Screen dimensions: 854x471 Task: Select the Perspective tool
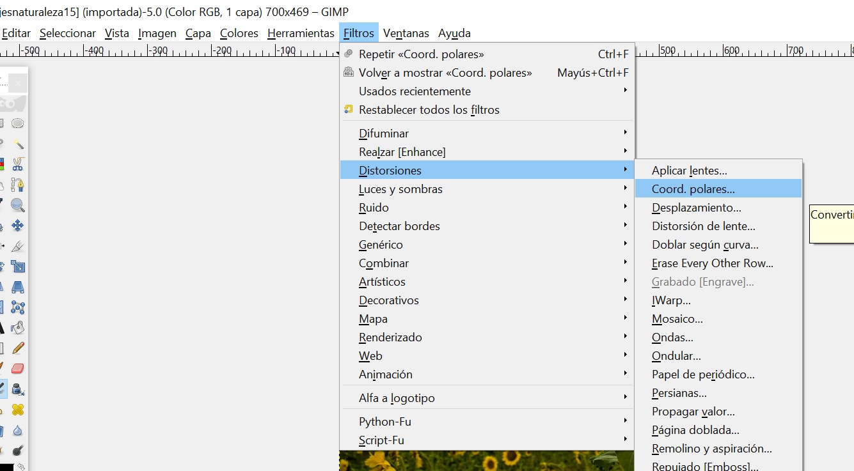pyautogui.click(x=18, y=287)
